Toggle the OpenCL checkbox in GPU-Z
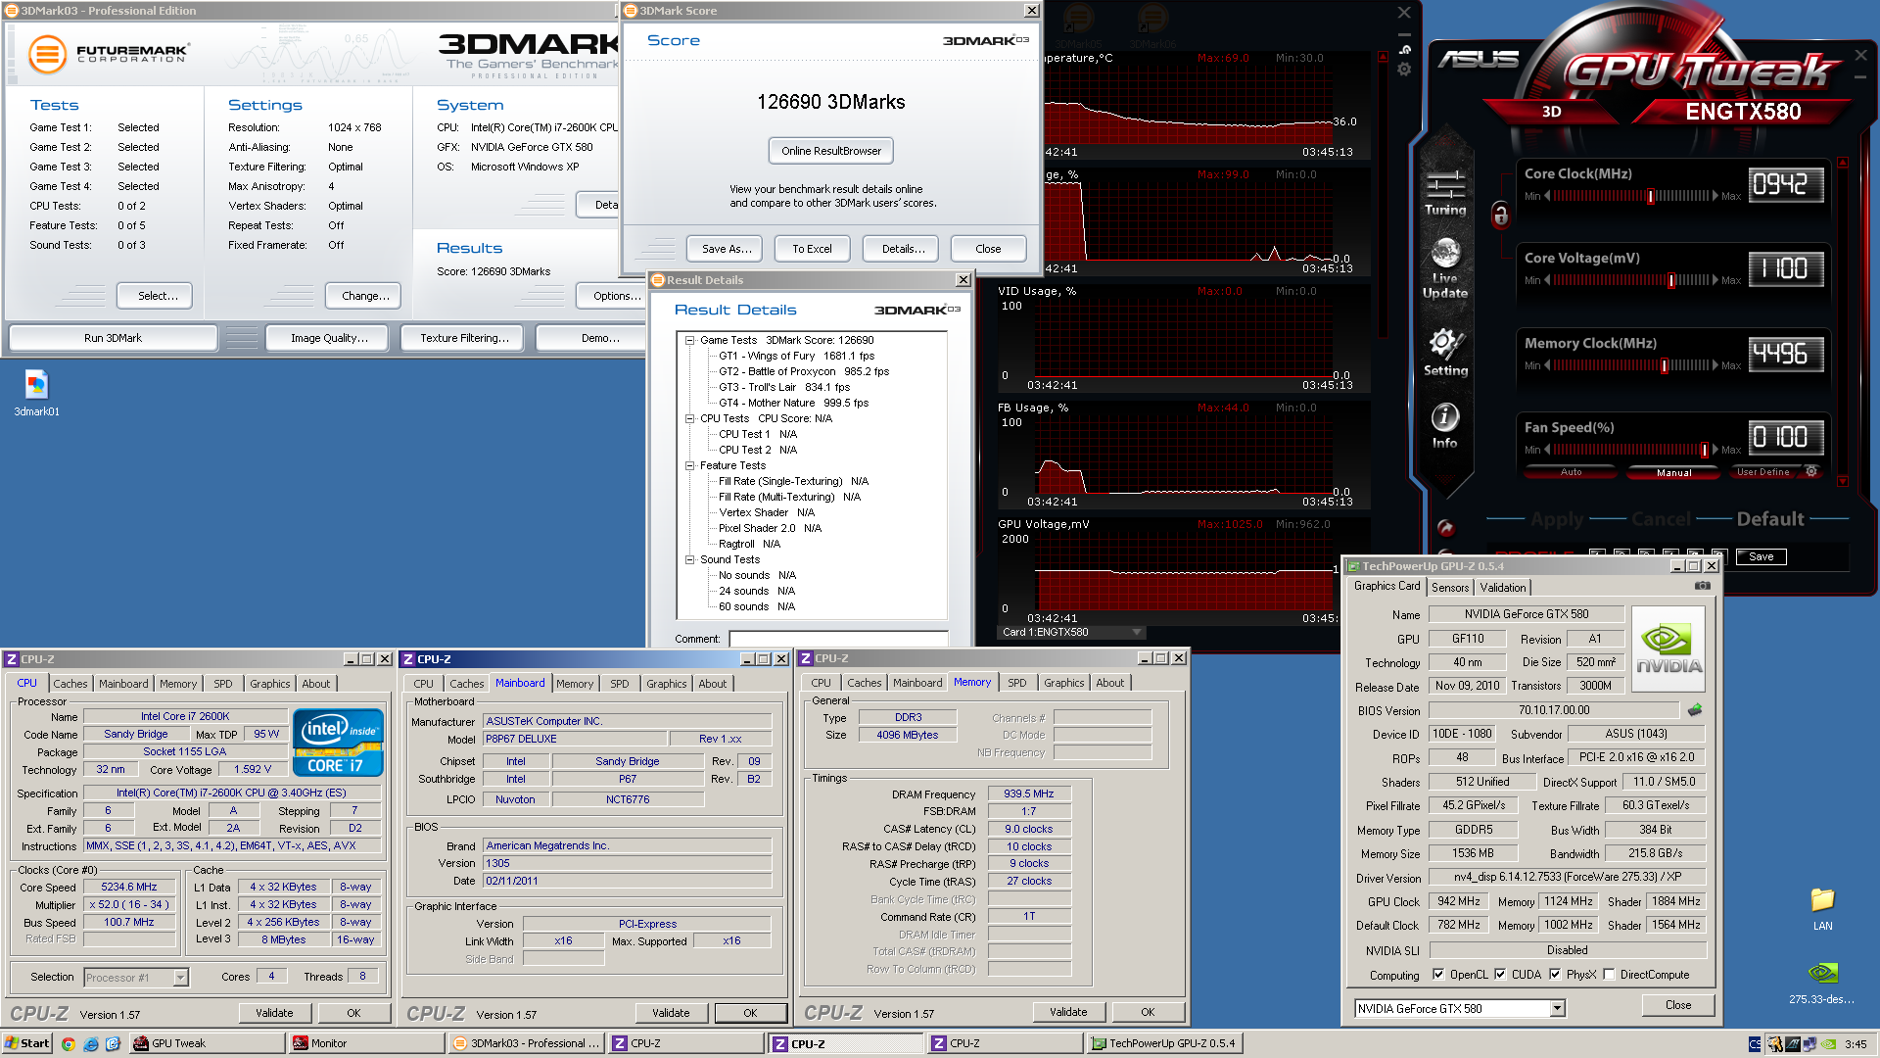The height and width of the screenshot is (1058, 1880). (x=1438, y=975)
